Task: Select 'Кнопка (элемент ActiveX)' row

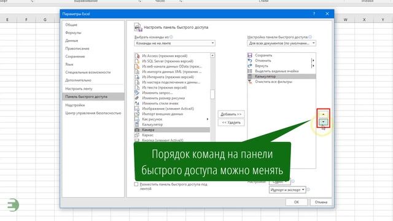Action: (172, 141)
